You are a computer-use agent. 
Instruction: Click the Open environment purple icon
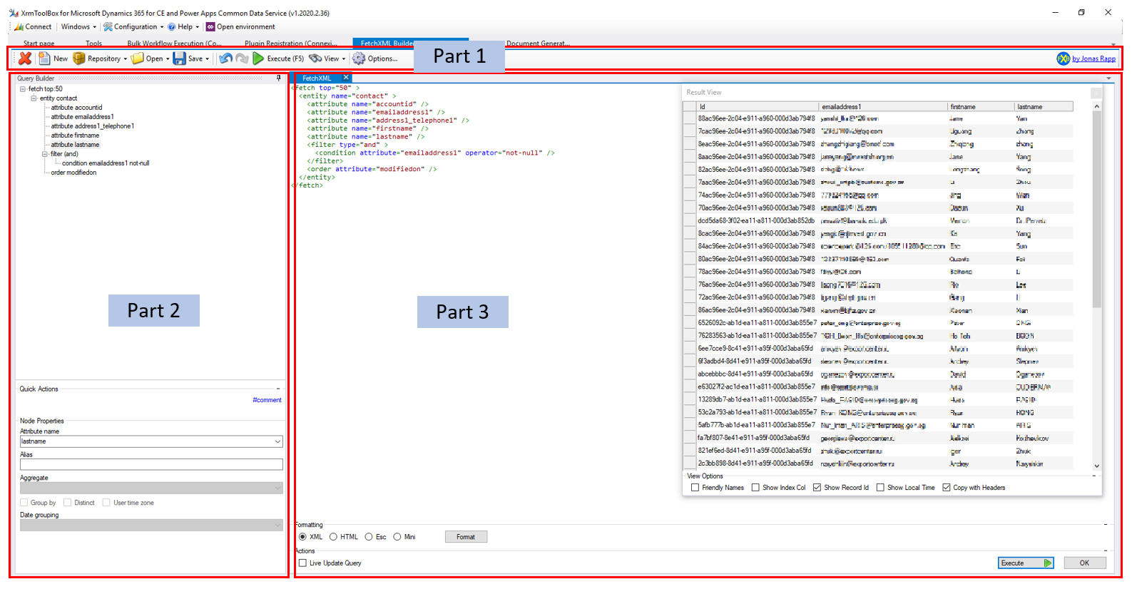pyautogui.click(x=210, y=26)
